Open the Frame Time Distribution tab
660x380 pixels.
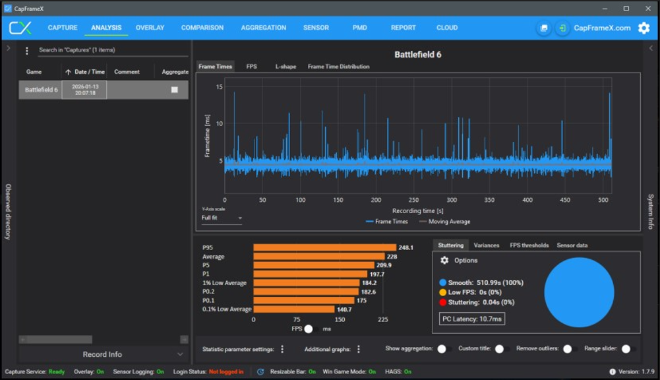[x=338, y=67]
